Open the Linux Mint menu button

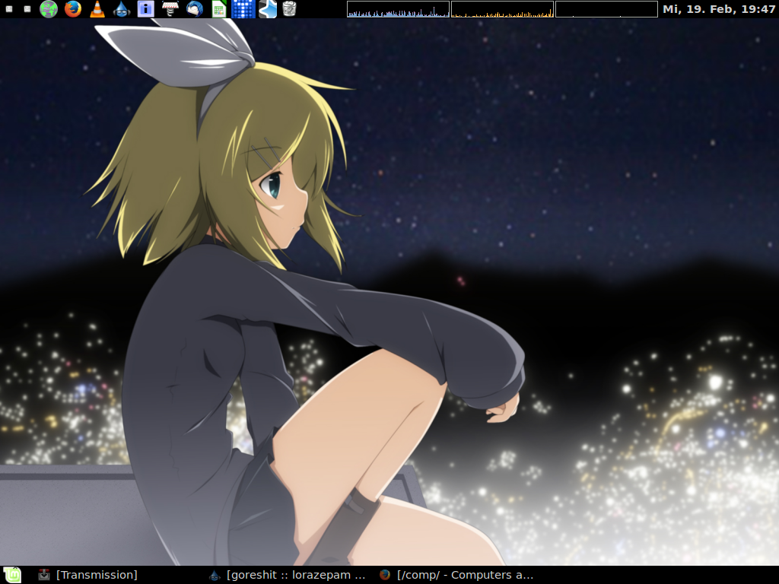(12, 575)
